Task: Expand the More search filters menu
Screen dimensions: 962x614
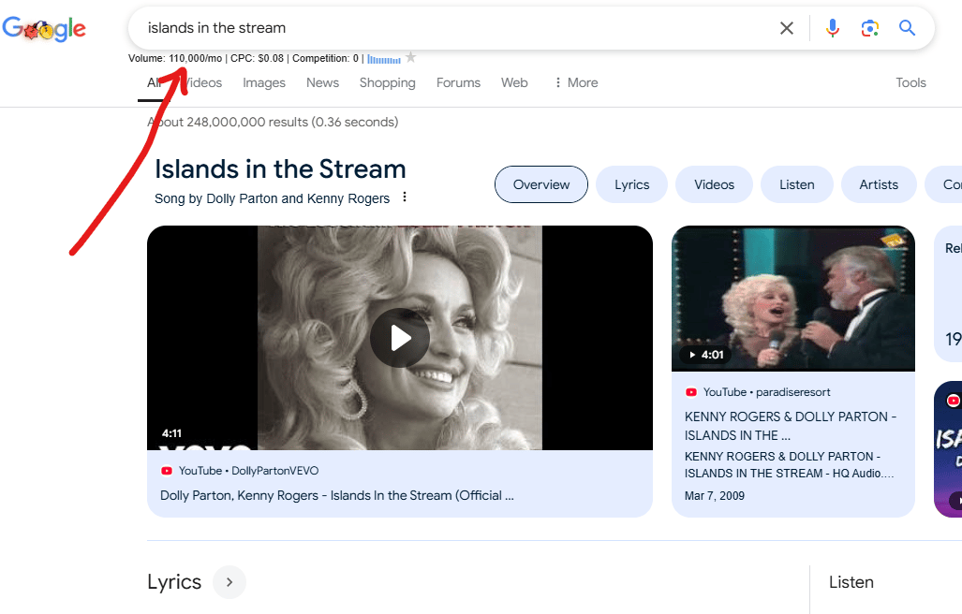Action: pyautogui.click(x=576, y=82)
